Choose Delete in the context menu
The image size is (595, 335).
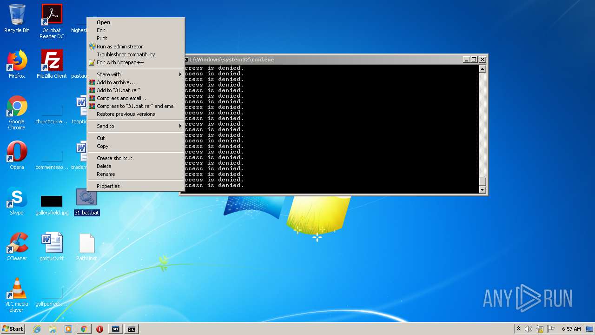pos(136,166)
